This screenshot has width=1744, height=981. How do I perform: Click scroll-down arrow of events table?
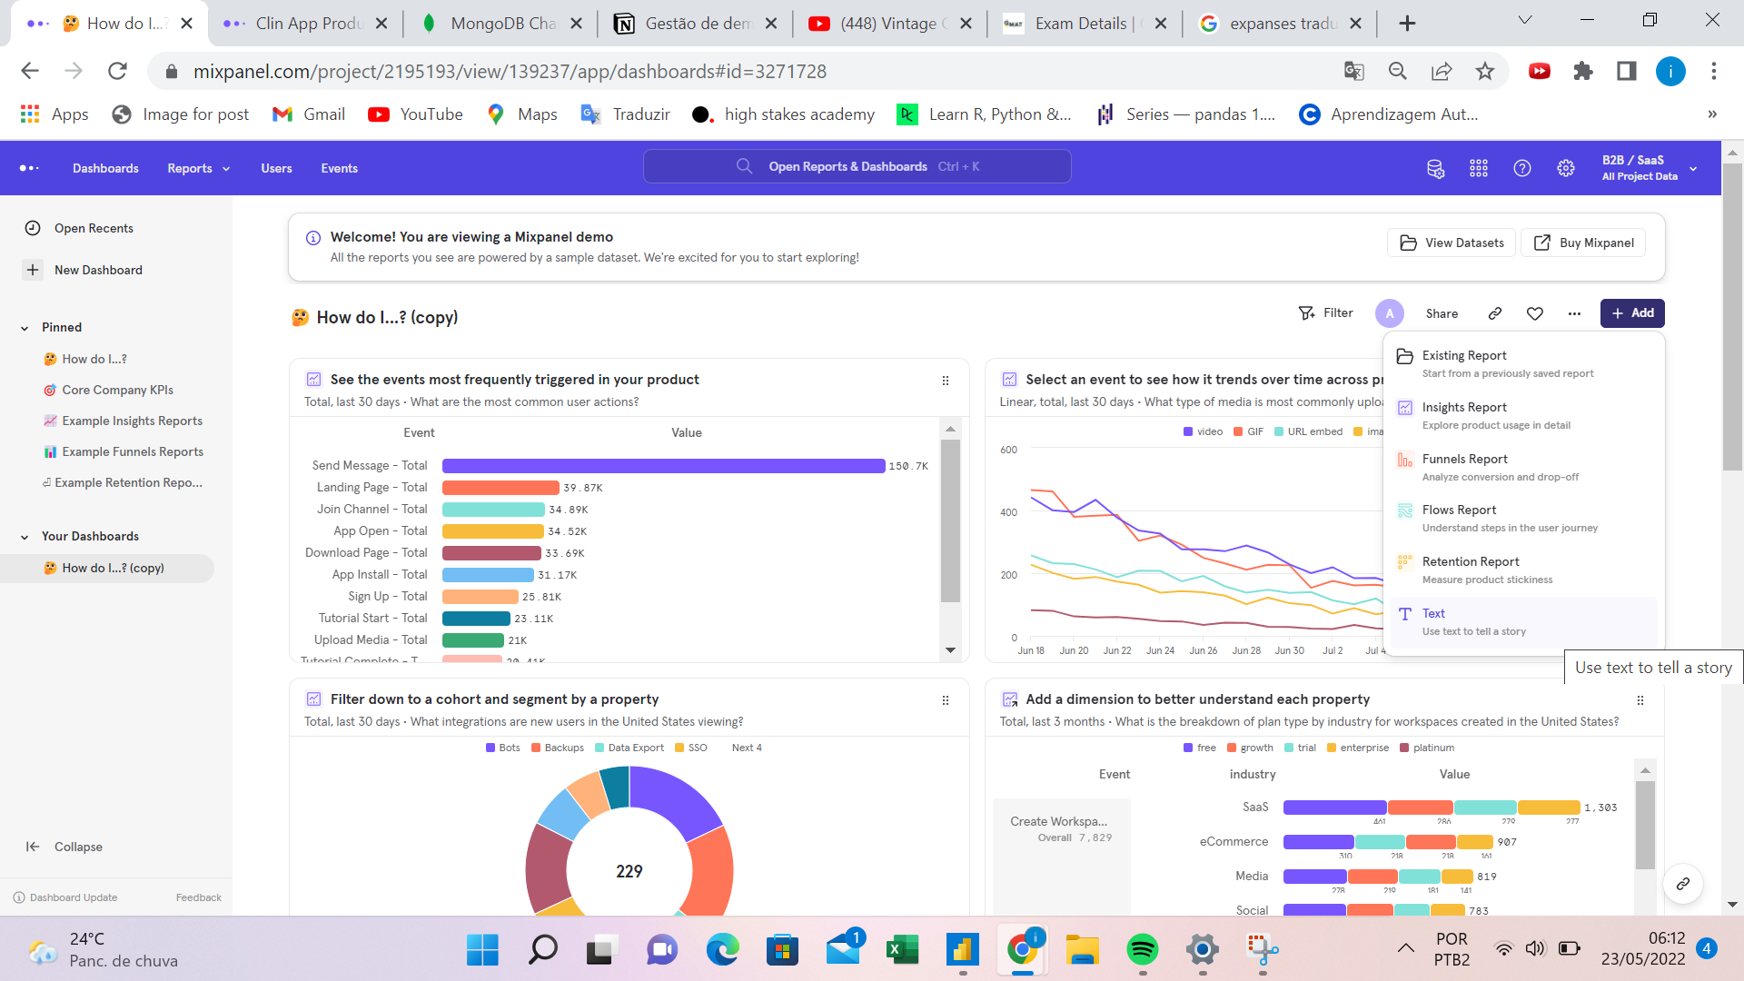click(x=950, y=650)
